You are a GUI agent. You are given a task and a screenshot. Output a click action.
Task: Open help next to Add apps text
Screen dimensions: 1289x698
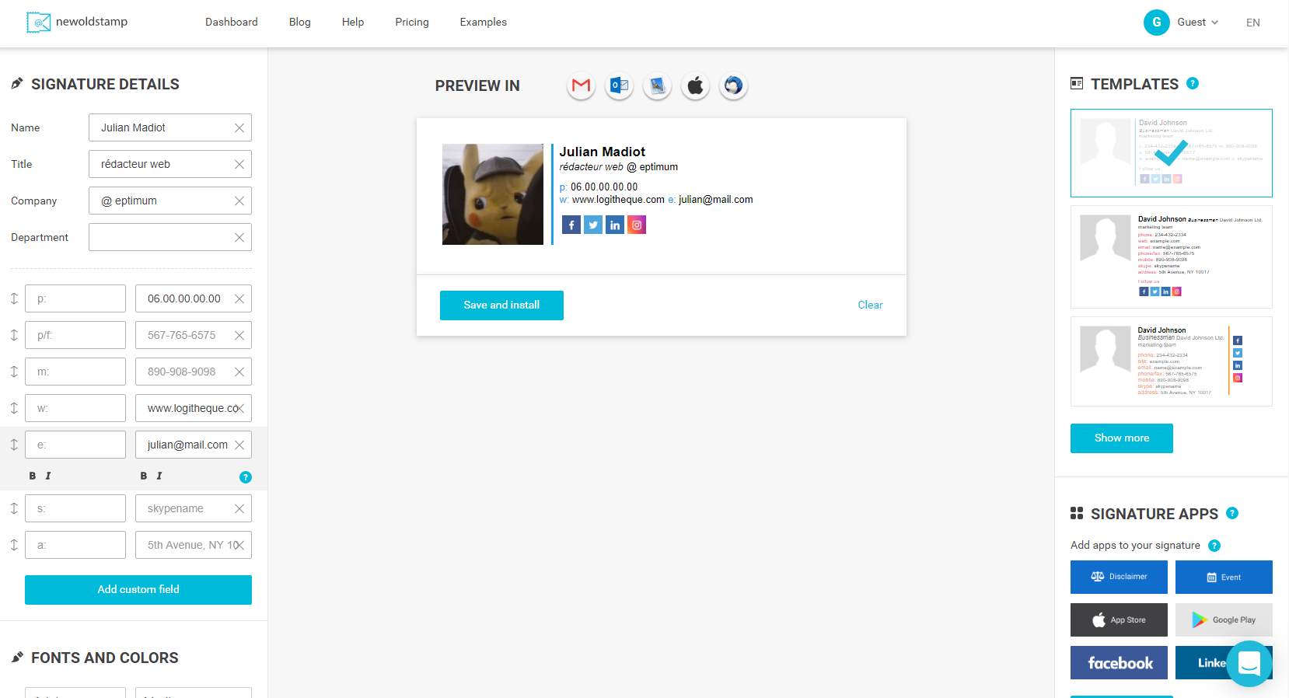[x=1214, y=546]
